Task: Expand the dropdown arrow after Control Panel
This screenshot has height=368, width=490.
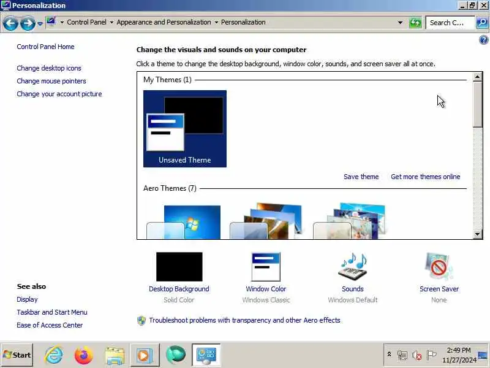Action: (x=111, y=22)
